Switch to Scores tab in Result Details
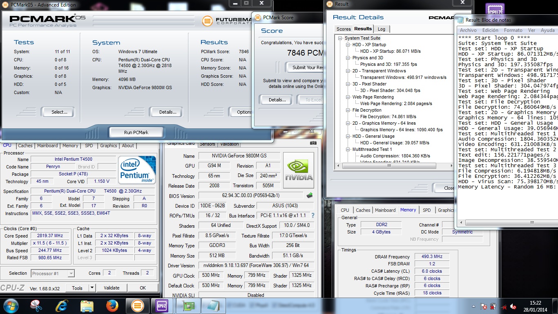Image resolution: width=558 pixels, height=314 pixels. [344, 29]
